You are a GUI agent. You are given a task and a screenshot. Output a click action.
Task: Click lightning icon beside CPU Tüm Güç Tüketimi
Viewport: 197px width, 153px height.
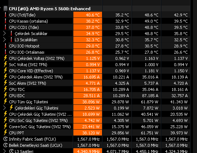[6, 102]
